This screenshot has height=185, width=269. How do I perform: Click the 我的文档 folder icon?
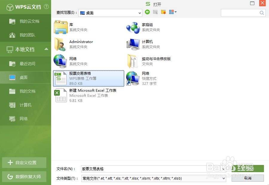(12, 91)
